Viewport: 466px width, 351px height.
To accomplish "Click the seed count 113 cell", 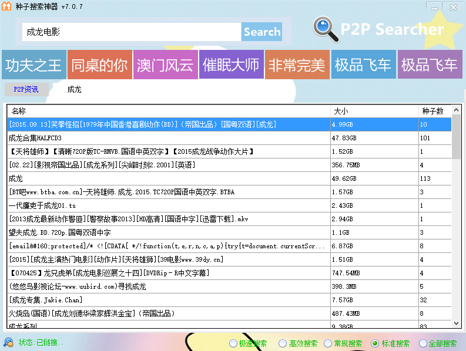I will (x=435, y=178).
